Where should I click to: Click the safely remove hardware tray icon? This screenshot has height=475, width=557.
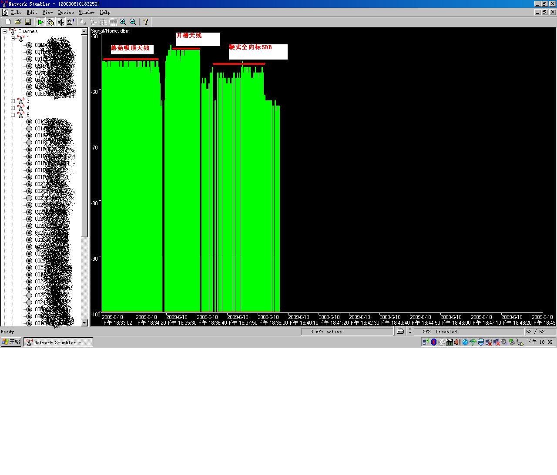pos(512,342)
